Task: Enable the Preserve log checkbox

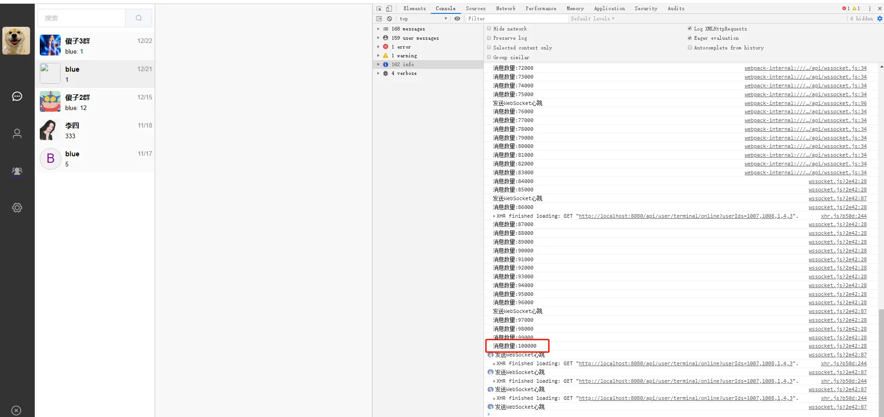Action: pyautogui.click(x=489, y=38)
